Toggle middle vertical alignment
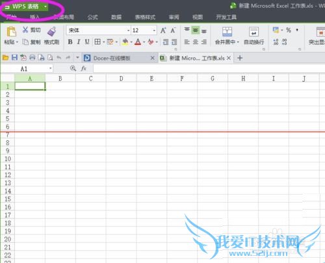Screen dimensions: 325x263 click(196, 30)
